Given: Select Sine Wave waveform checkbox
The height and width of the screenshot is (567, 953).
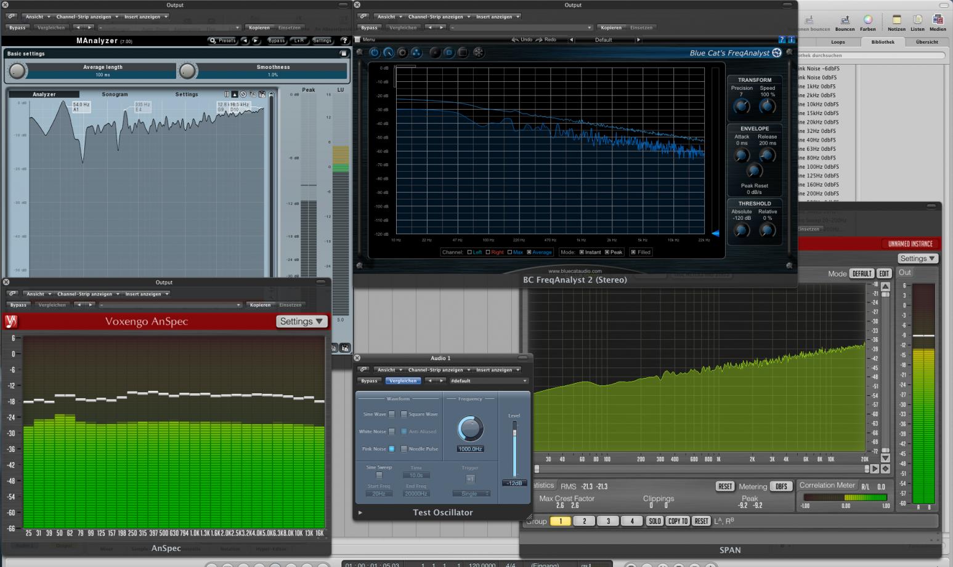Looking at the screenshot, I should 391,414.
